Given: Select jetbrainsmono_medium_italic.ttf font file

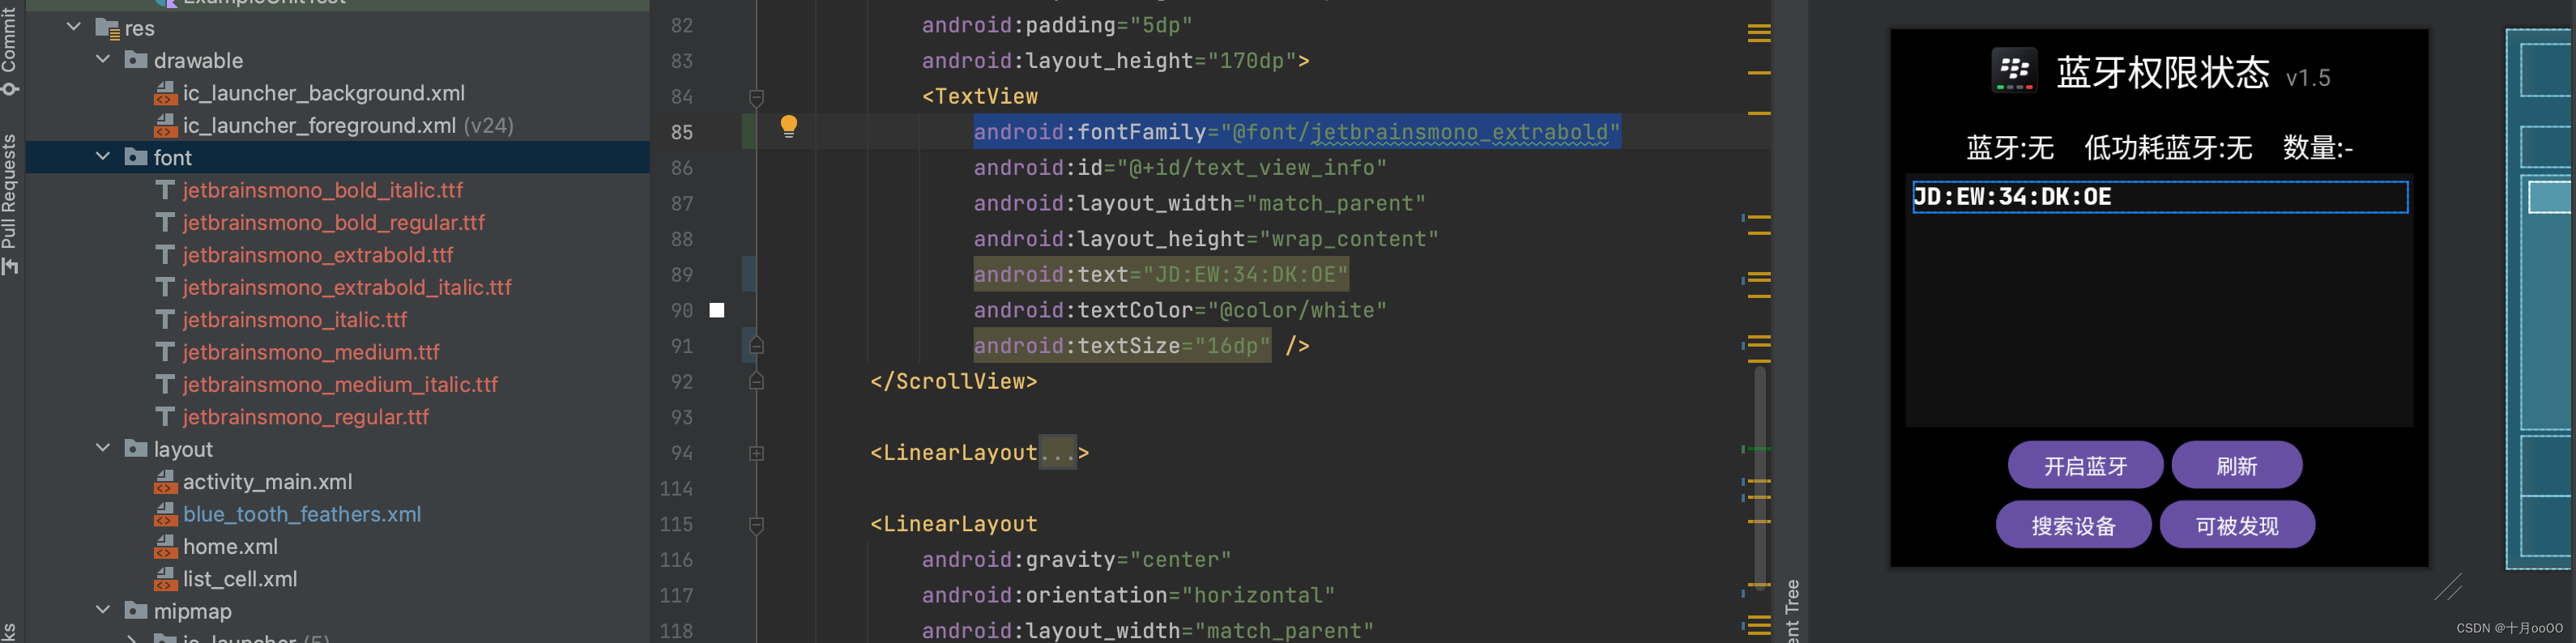Looking at the screenshot, I should (x=340, y=384).
